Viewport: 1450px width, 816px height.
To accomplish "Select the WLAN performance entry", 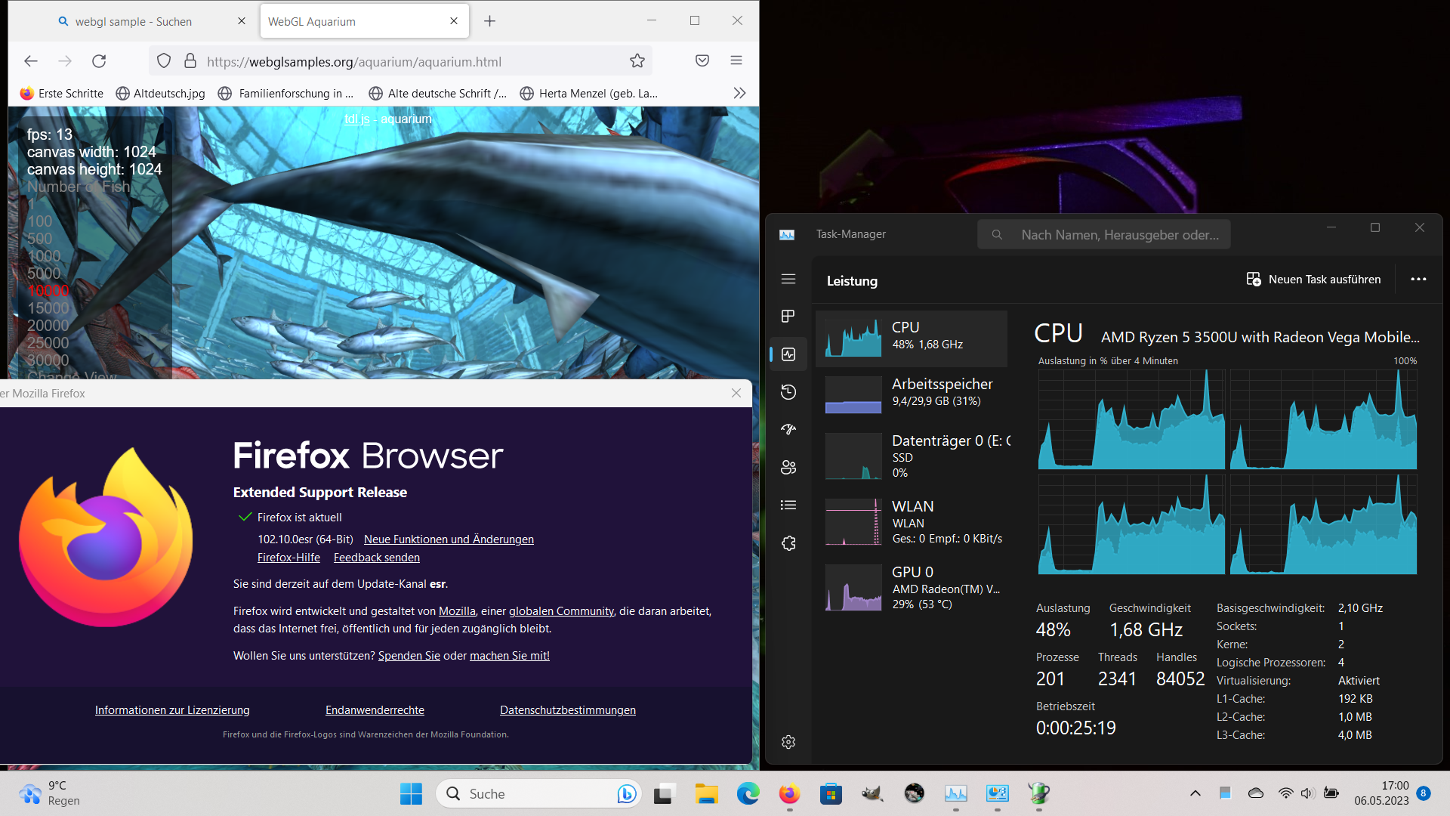I will pos(912,521).
